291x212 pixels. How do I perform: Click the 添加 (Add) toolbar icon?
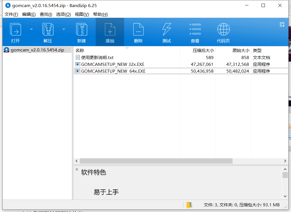110,29
